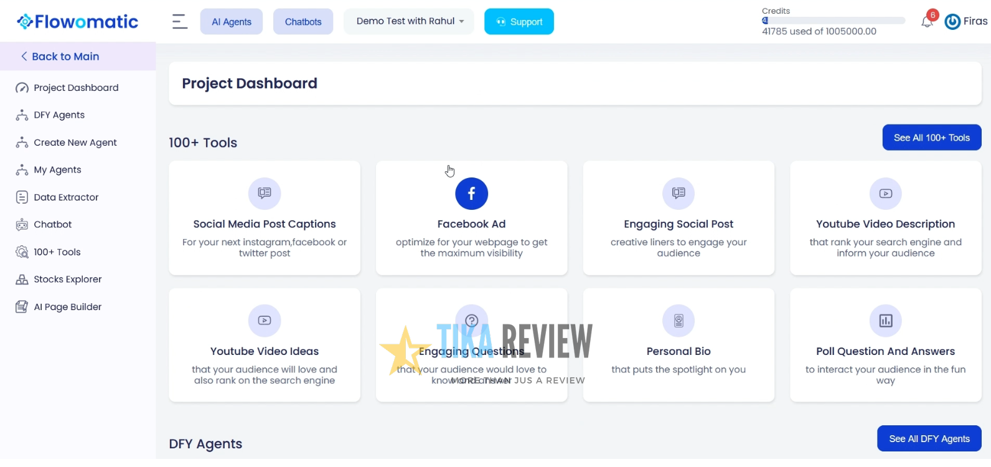Open the notifications bell icon
The height and width of the screenshot is (467, 991).
(927, 22)
